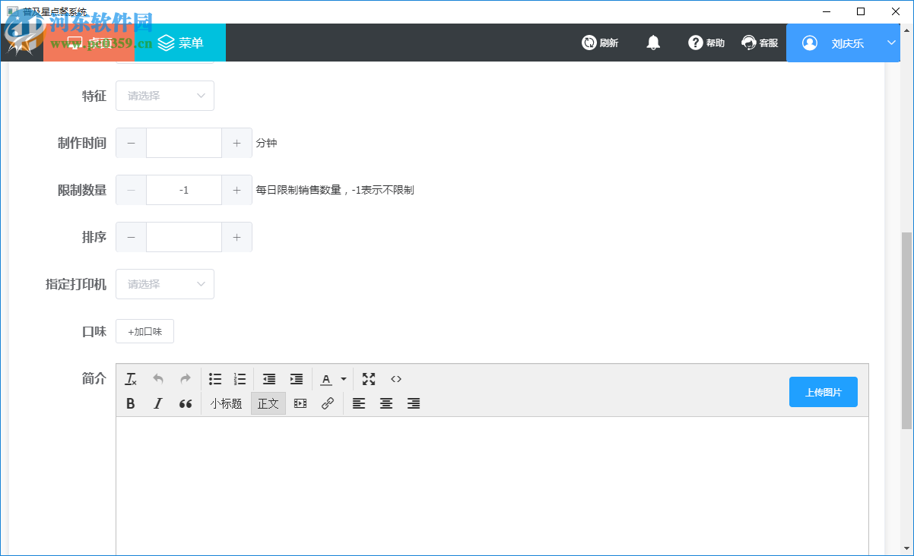Click the 上传图片 upload image button
Screen dimensions: 914x556
824,392
